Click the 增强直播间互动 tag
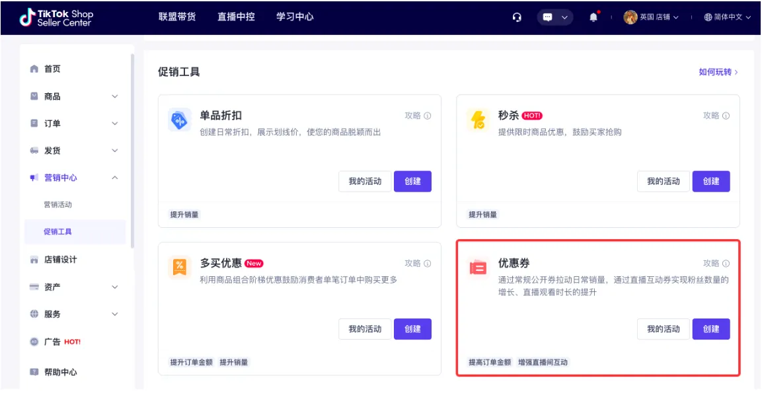 (x=543, y=362)
